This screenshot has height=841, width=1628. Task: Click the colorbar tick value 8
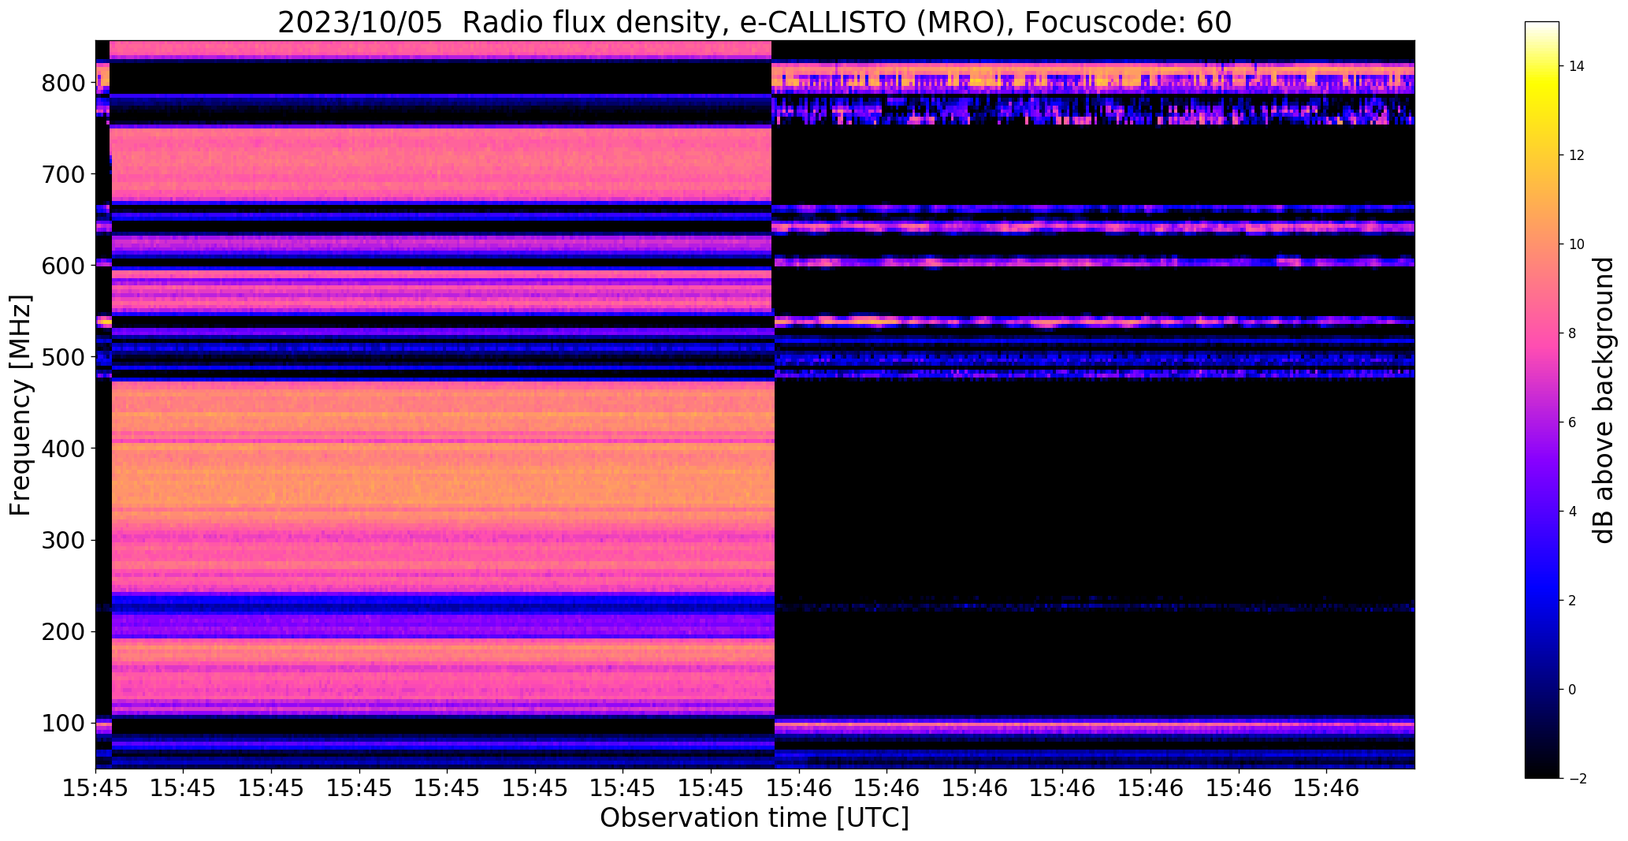[x=1572, y=333]
